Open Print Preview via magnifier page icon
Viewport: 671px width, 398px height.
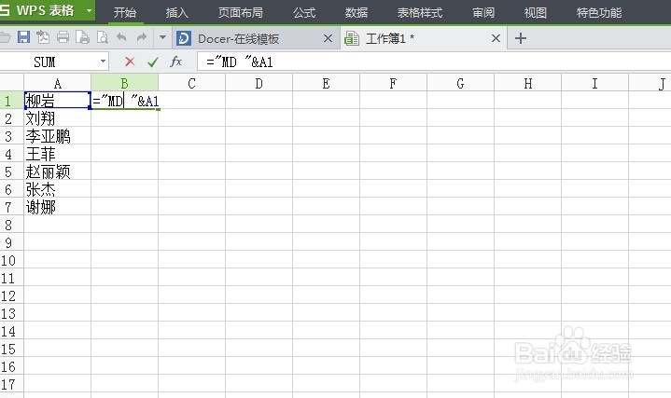(x=103, y=37)
